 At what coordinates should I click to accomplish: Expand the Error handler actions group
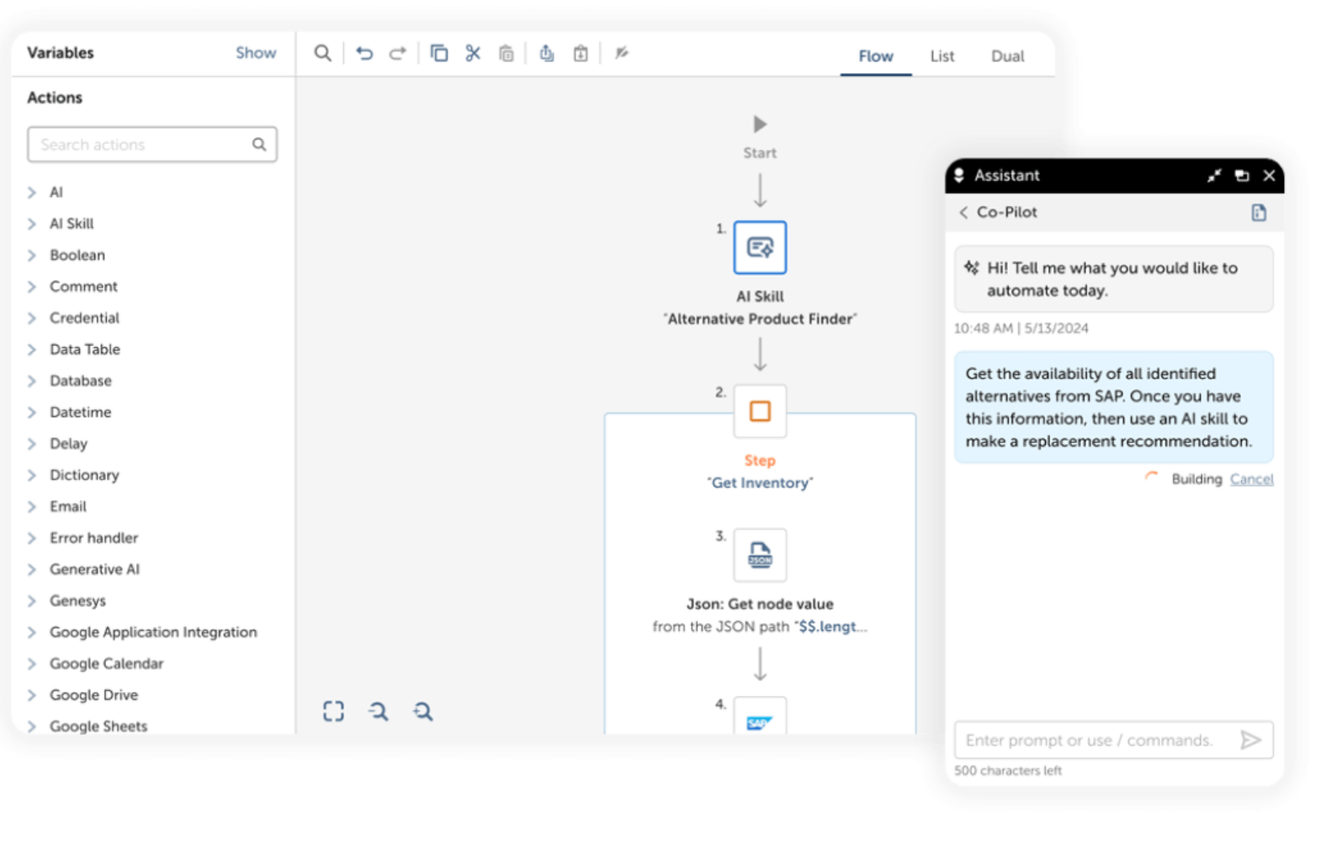click(32, 538)
